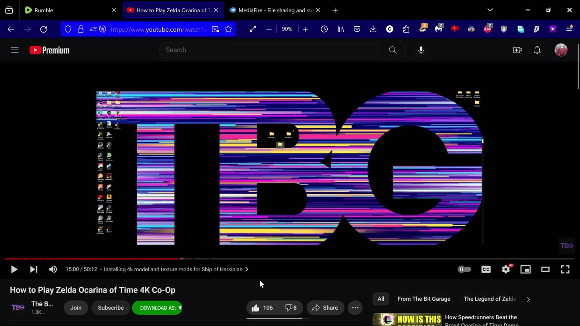Open the tracking protection shield
This screenshot has width=580, height=326.
(68, 29)
